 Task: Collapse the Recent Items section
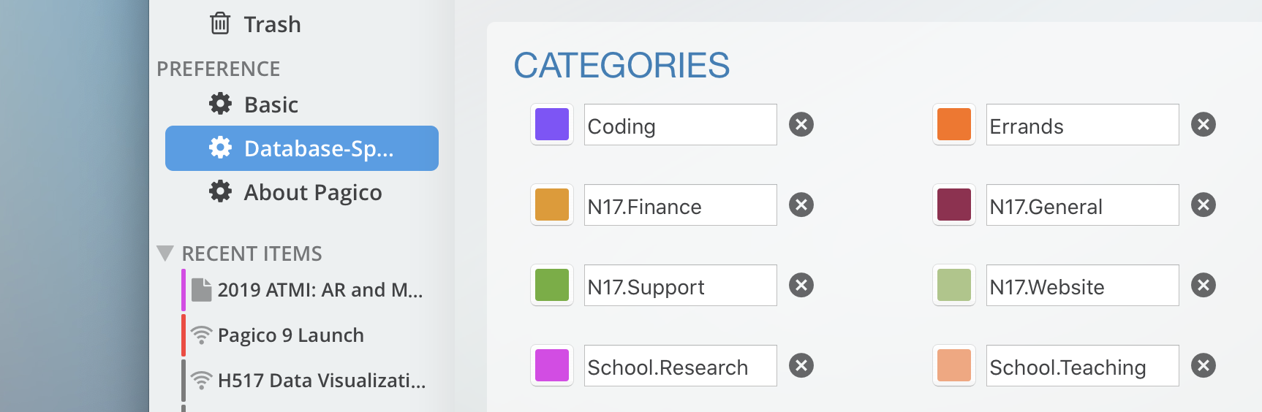165,253
